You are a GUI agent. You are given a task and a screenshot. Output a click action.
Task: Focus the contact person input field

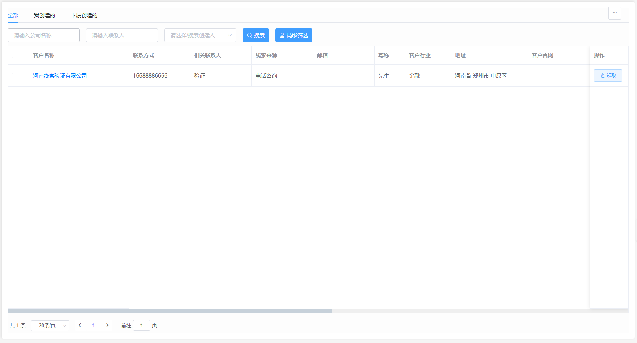[x=122, y=35]
